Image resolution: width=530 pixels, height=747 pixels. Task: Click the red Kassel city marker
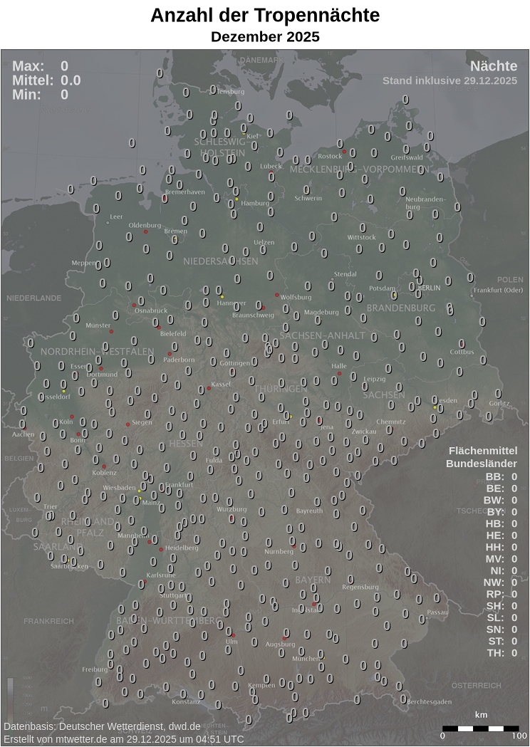(209, 388)
